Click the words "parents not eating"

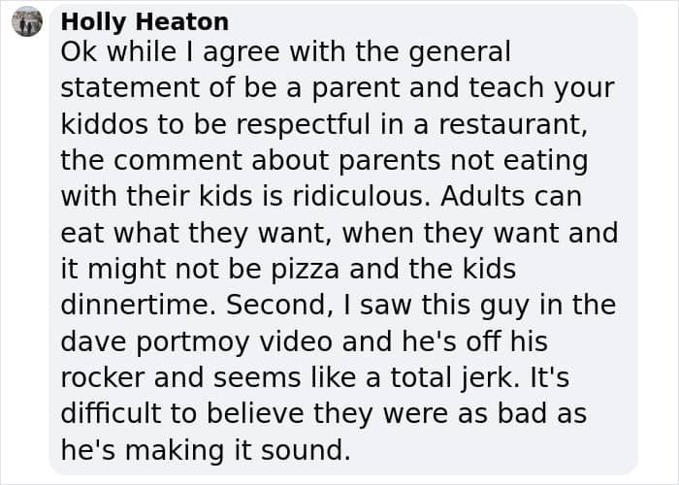tap(464, 161)
